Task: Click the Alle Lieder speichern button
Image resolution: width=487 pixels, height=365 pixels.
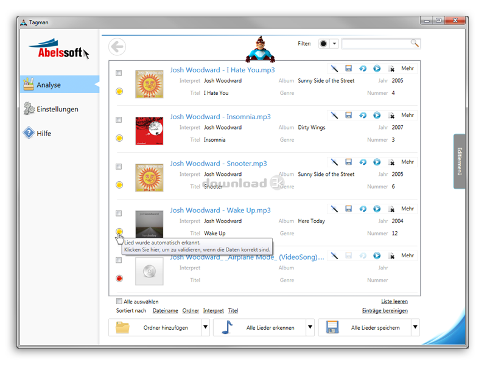Action: coord(364,327)
